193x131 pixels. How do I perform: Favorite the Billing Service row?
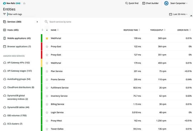[x=47, y=104]
